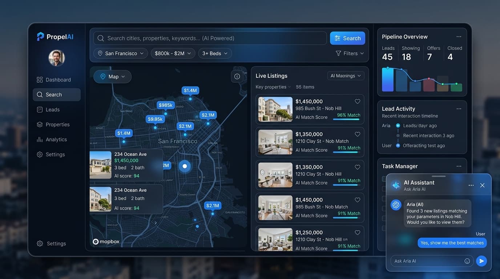
Task: Favorite the $1,350,000 Nob Hill listing
Action: click(358, 167)
